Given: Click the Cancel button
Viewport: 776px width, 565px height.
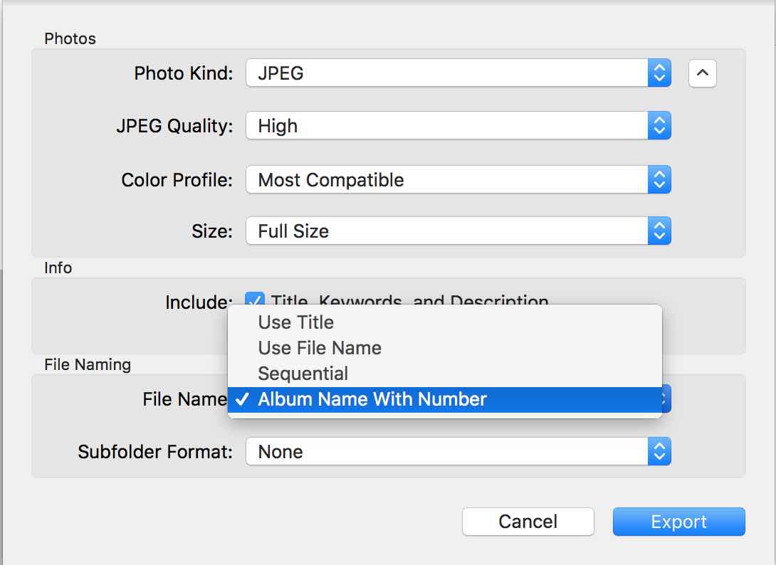Looking at the screenshot, I should 528,522.
